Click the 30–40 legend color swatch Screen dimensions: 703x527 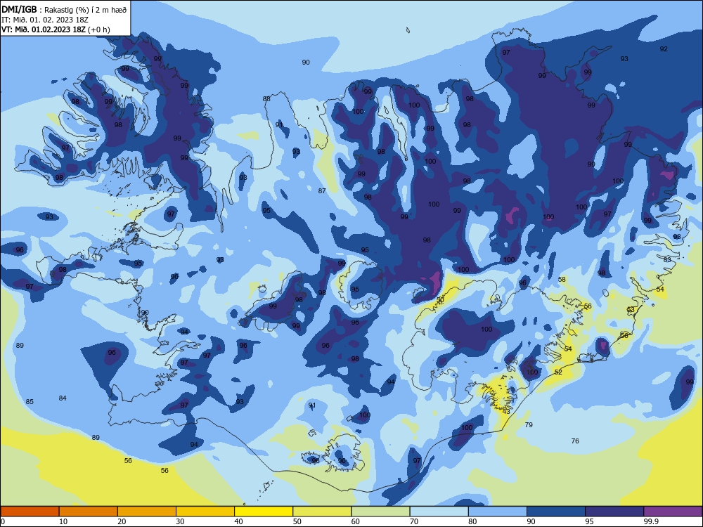point(205,512)
